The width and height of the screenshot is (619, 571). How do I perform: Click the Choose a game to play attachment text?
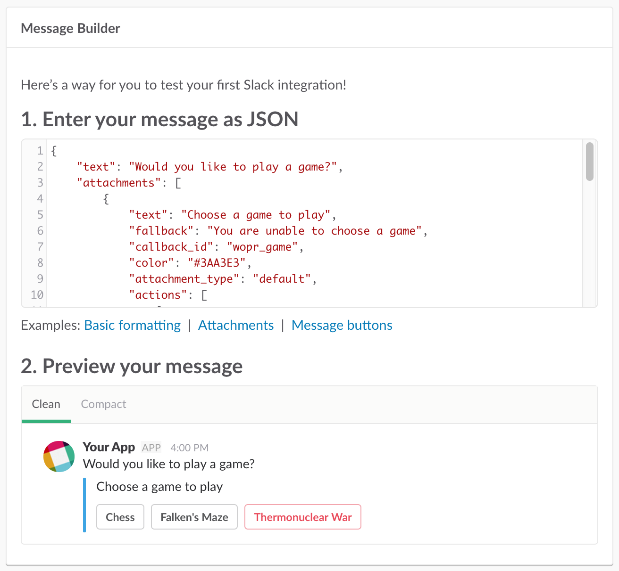click(159, 487)
